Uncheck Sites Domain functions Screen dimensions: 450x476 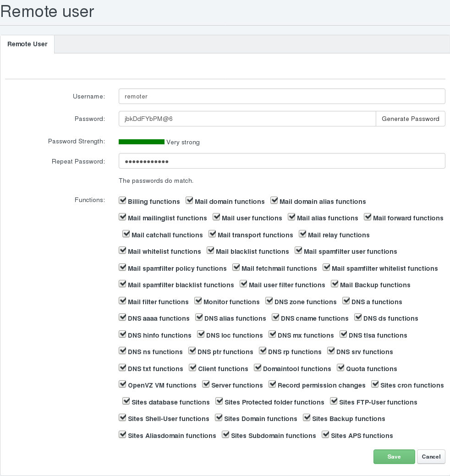[x=219, y=417]
